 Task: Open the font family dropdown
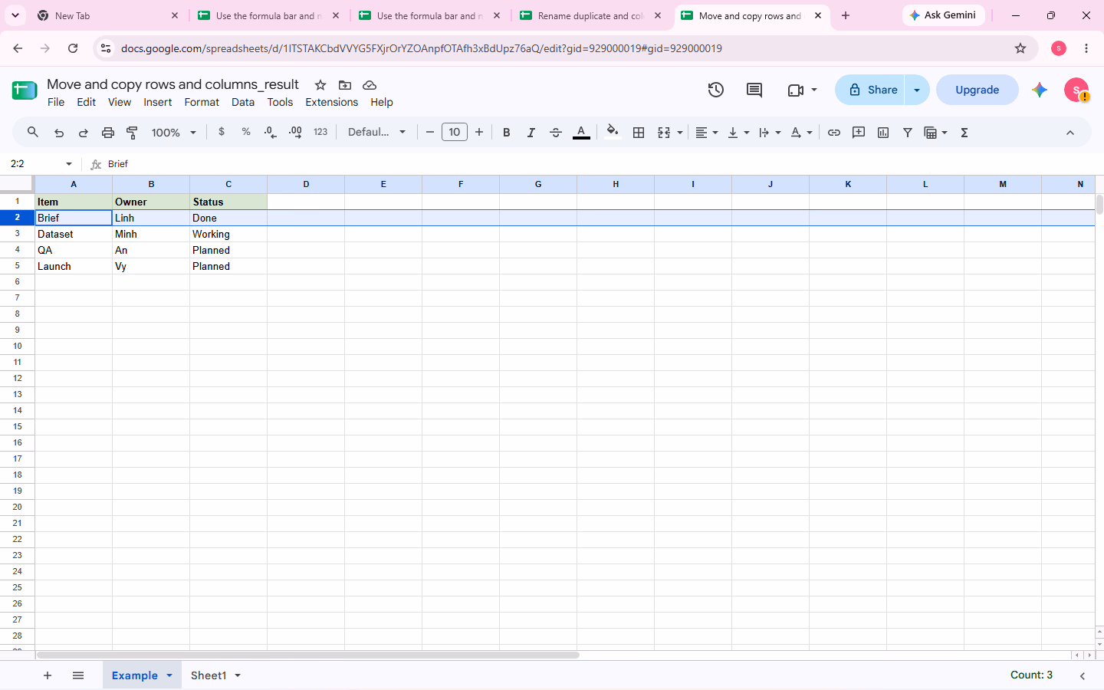point(376,132)
